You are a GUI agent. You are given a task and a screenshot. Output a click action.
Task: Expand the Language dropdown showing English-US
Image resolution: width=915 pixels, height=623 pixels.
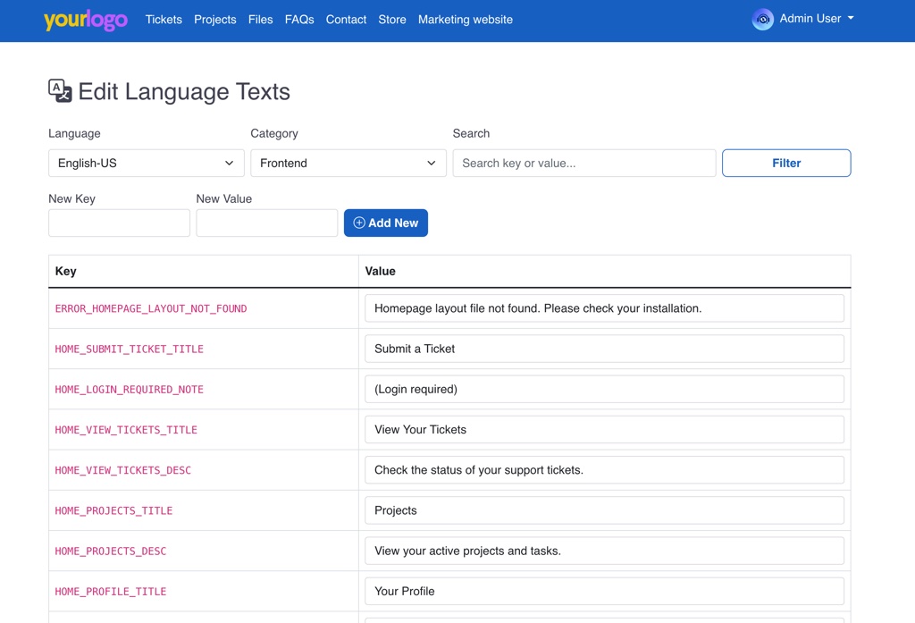tap(146, 164)
